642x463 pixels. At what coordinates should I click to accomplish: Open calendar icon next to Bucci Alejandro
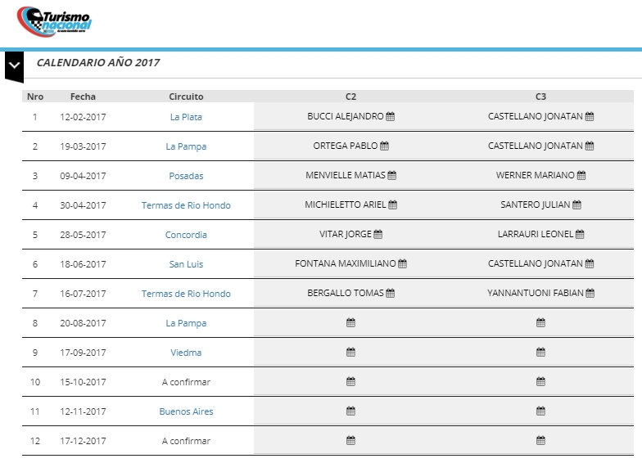[x=391, y=117]
